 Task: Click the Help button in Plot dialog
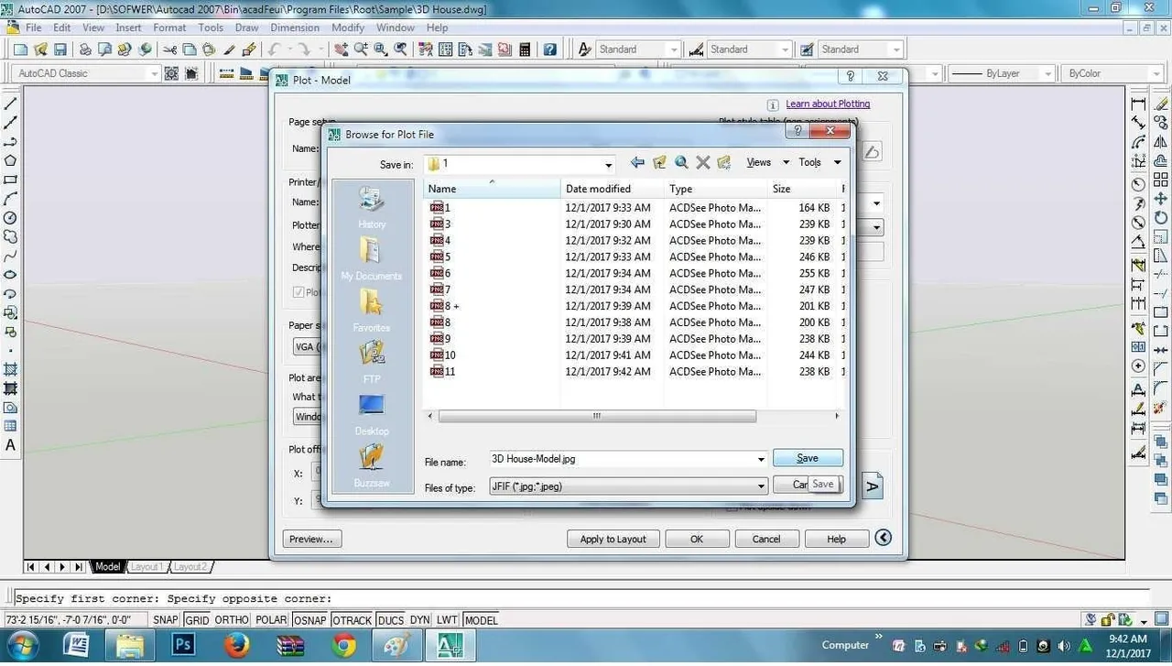837,539
